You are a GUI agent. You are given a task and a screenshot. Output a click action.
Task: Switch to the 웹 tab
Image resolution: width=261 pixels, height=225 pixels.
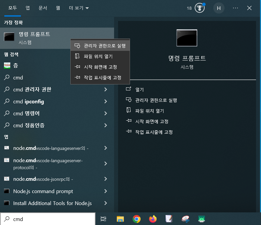(x=58, y=8)
